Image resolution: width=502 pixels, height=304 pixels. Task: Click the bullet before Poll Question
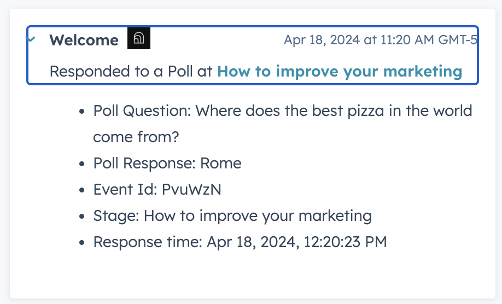(x=82, y=112)
